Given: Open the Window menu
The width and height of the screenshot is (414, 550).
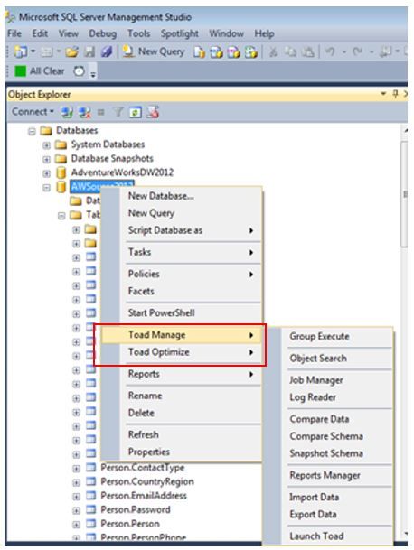Looking at the screenshot, I should pyautogui.click(x=227, y=33).
